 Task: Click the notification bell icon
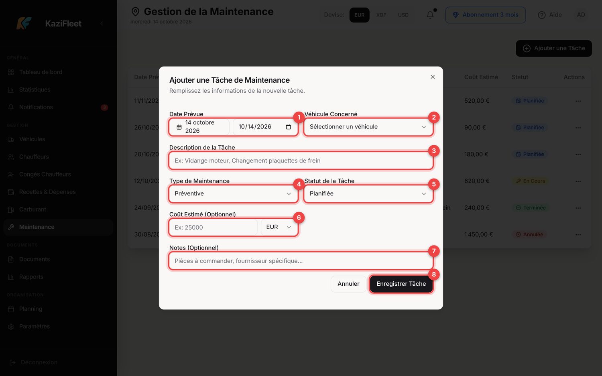[430, 15]
